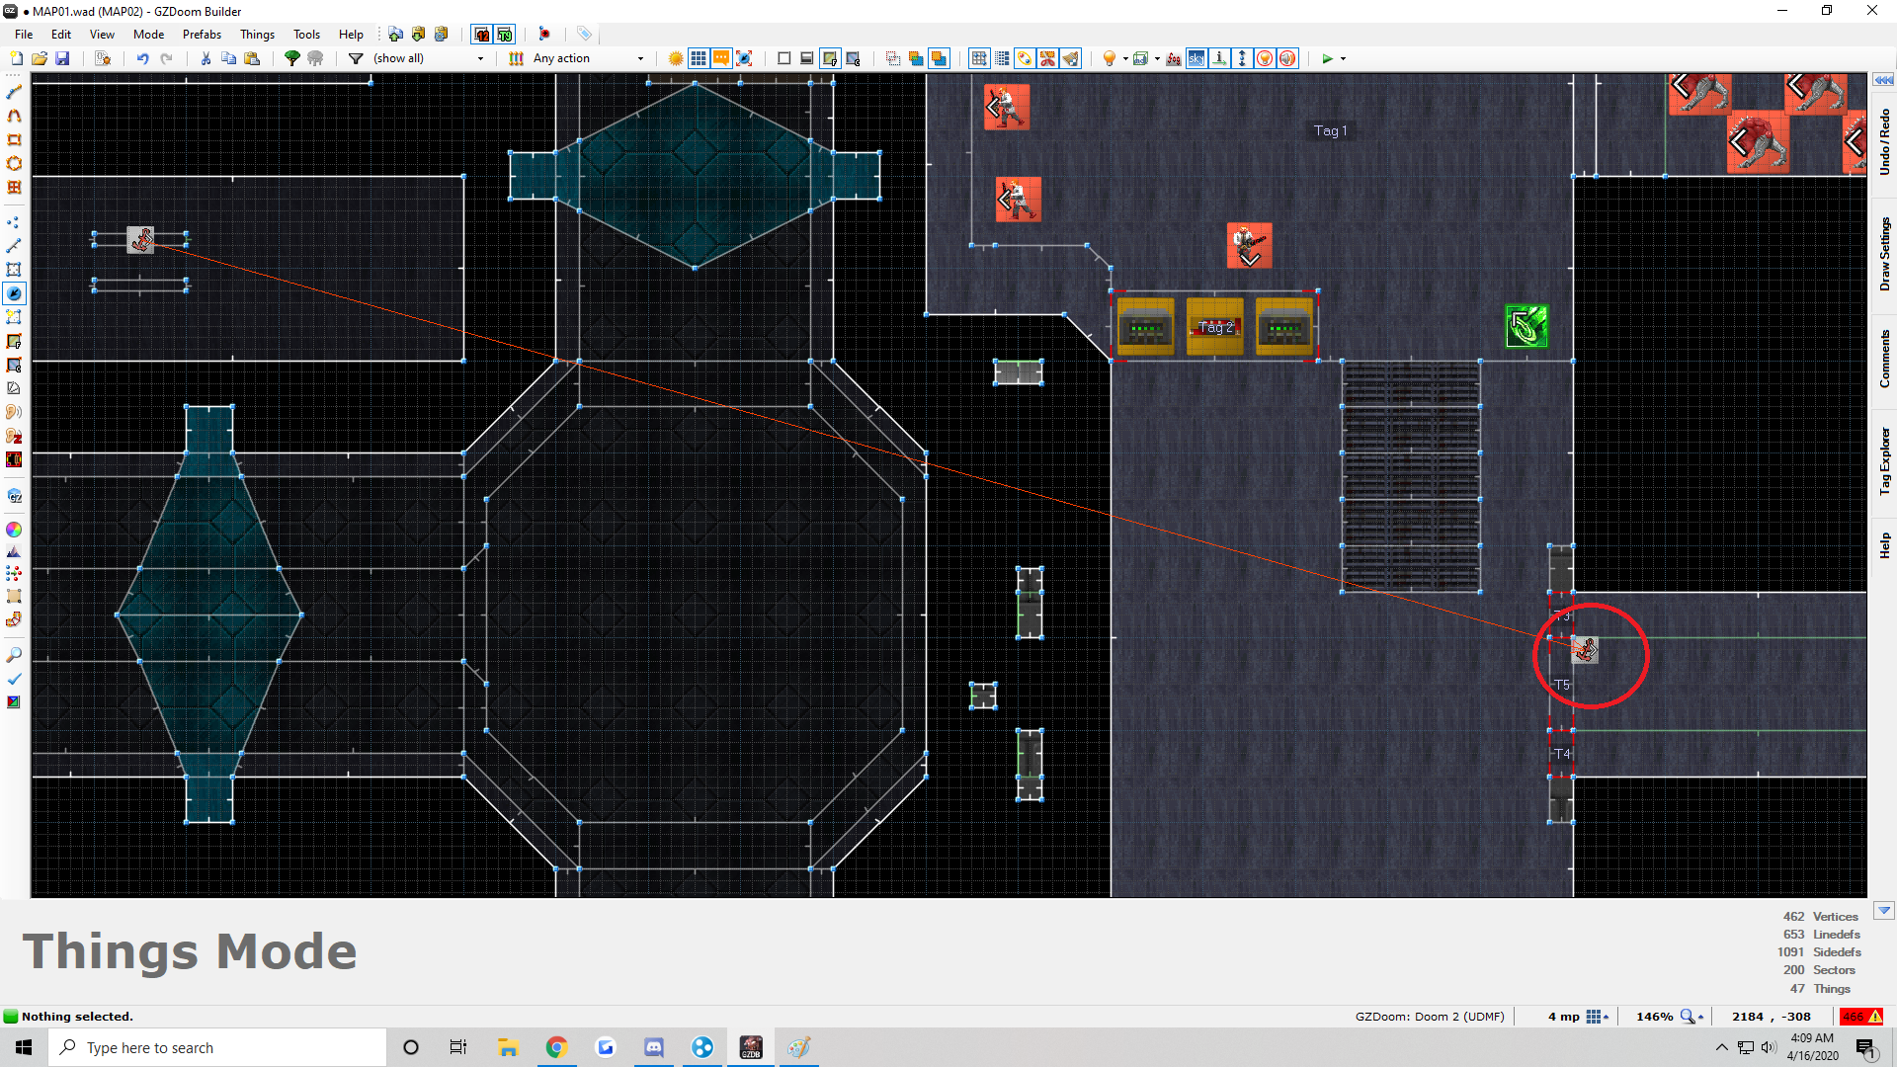Open GZDoom Visual mode icon
This screenshot has height=1067, width=1897.
(x=14, y=495)
